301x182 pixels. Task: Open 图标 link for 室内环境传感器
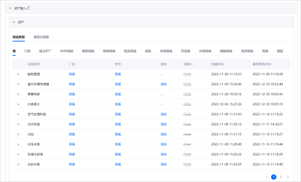[164, 84]
